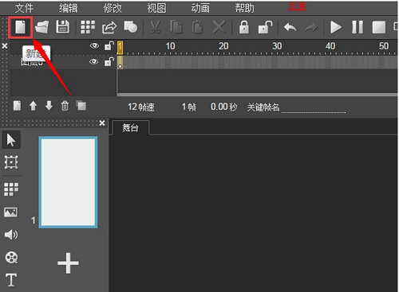Click the timeline ruler at frame 40
This screenshot has width=399, height=292.
330,46
